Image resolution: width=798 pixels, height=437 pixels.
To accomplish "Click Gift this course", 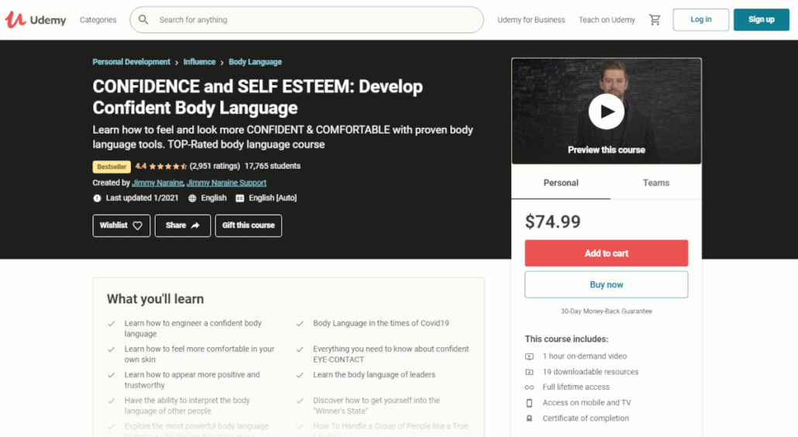I will [x=248, y=225].
